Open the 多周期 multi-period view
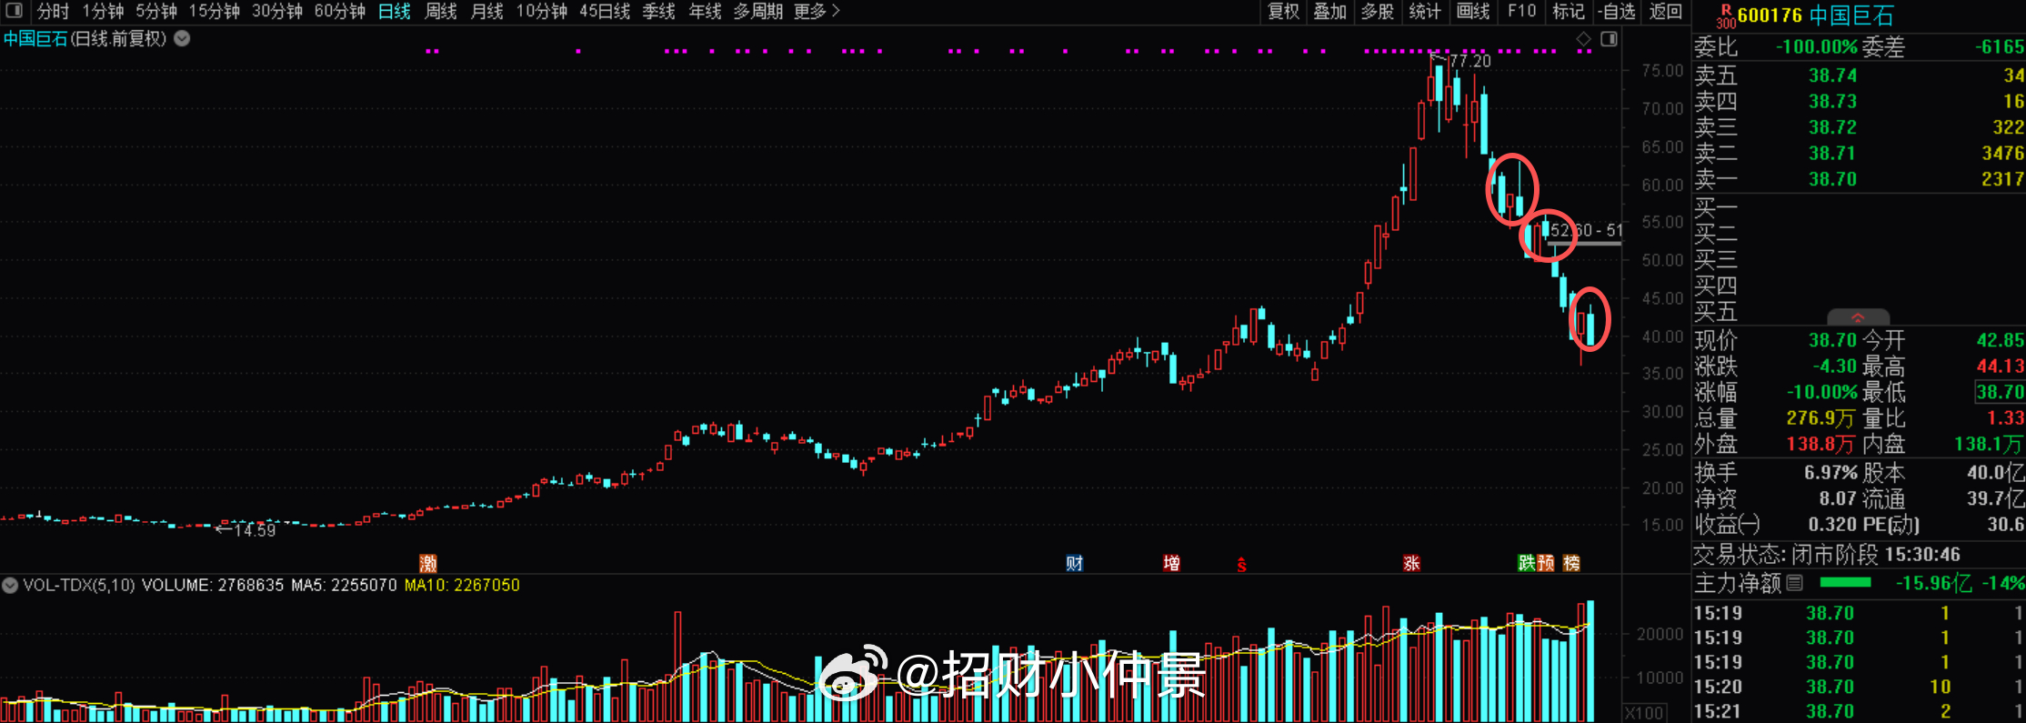The width and height of the screenshot is (2026, 723). tap(758, 12)
